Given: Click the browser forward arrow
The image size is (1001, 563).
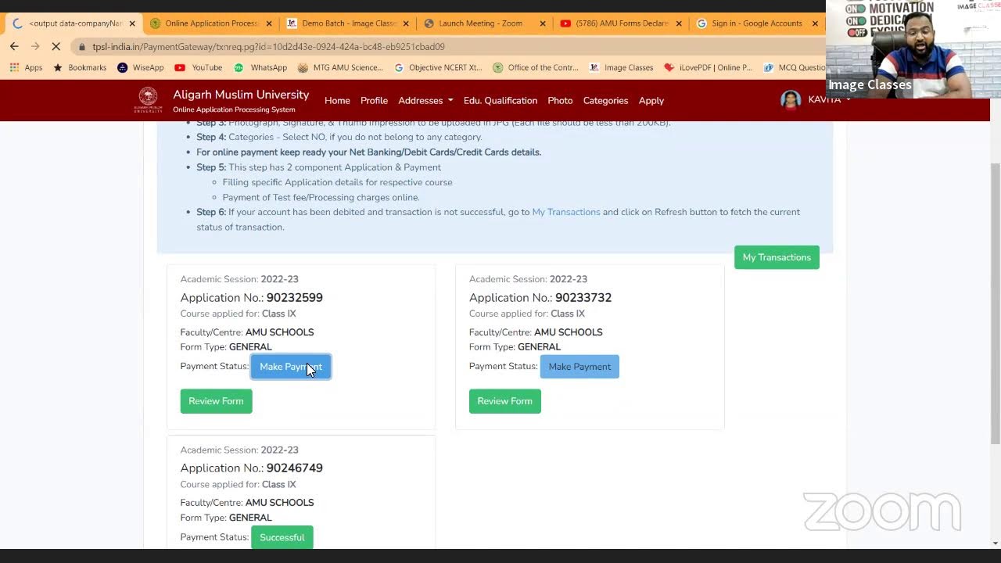Looking at the screenshot, I should [x=35, y=47].
